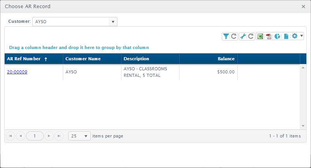311x168 pixels.
Task: Click the grid scrollbar down arrow
Action: click(303, 126)
